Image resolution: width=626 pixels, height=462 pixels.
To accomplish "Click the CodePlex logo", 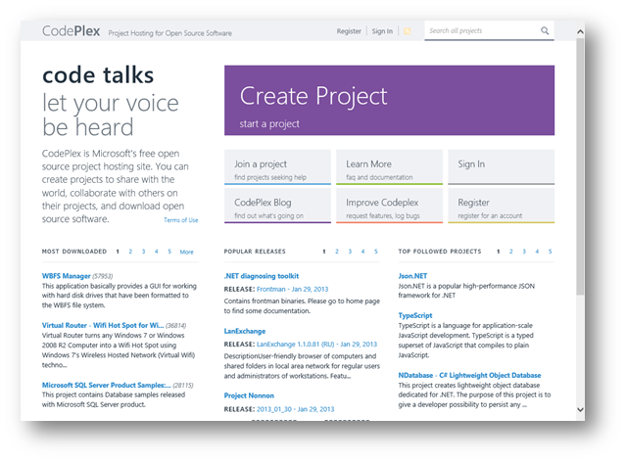I will click(x=71, y=31).
